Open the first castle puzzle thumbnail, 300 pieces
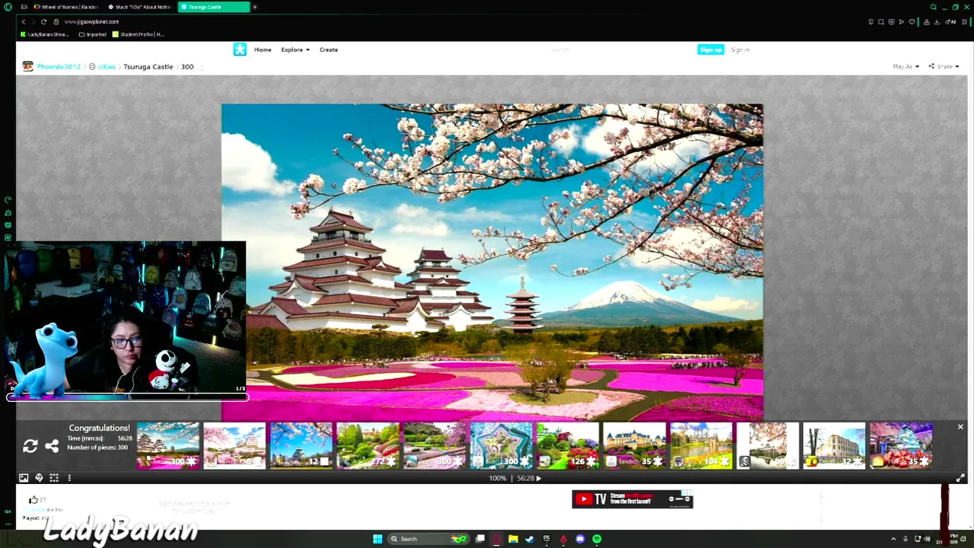Viewport: 974px width, 548px height. 167,445
